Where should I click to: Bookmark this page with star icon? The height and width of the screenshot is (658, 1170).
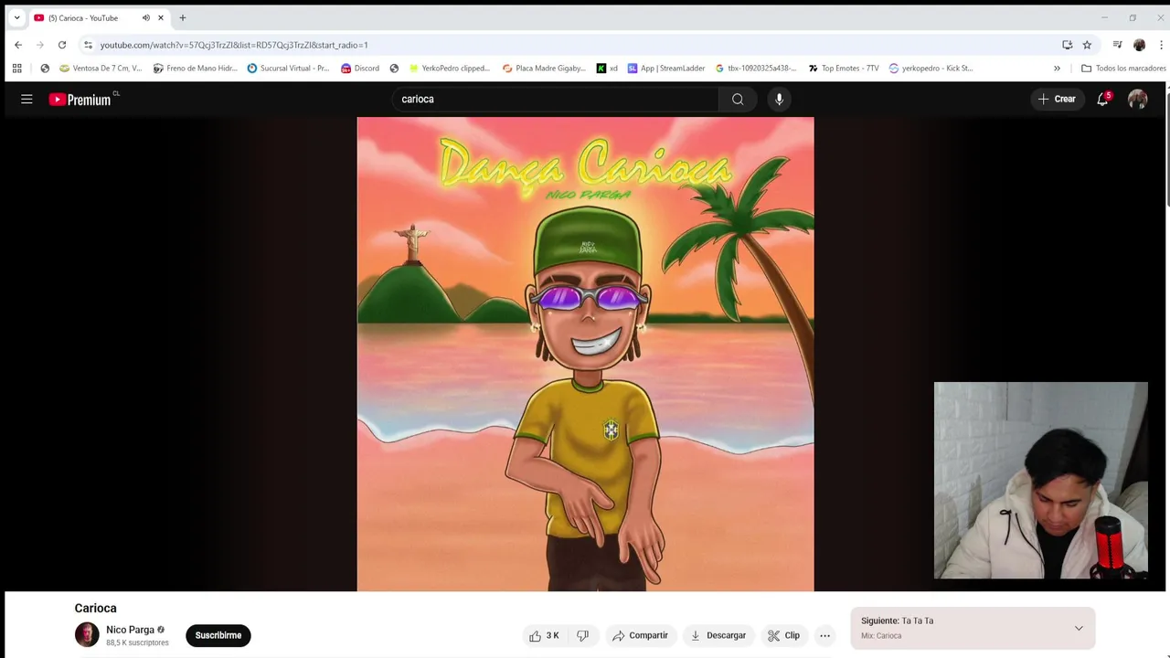click(1087, 45)
